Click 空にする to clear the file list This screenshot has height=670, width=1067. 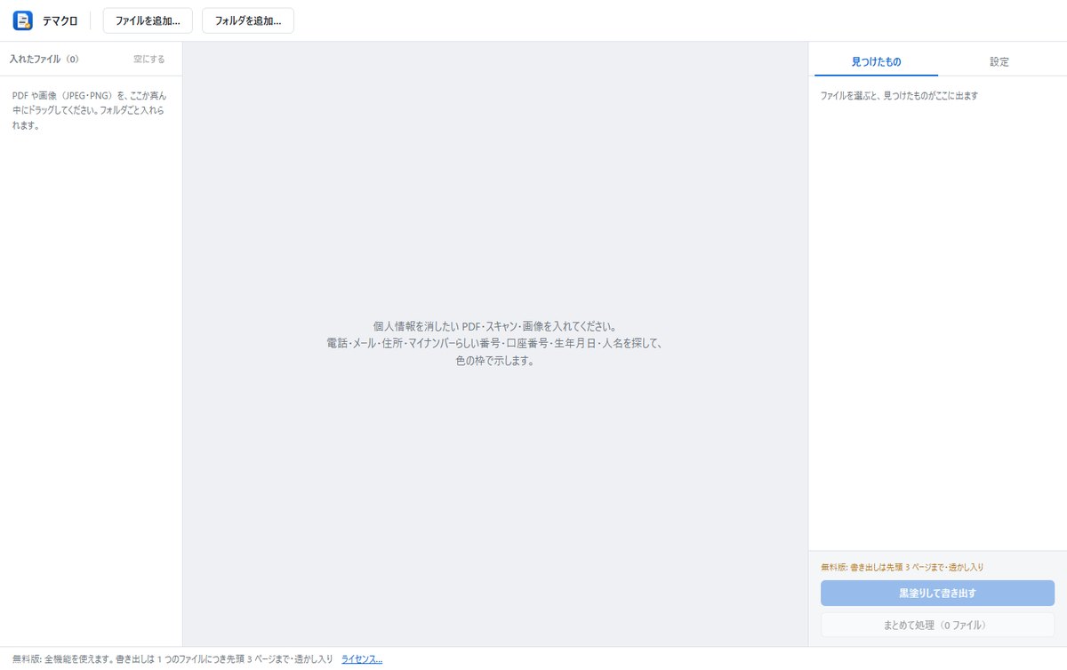click(x=149, y=60)
